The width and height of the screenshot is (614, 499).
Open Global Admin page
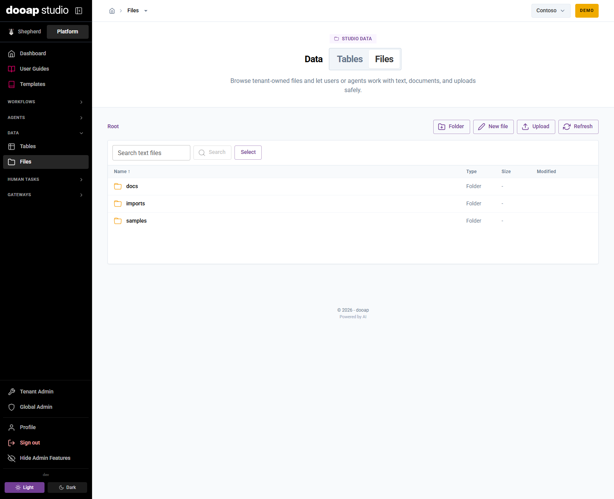click(46, 407)
